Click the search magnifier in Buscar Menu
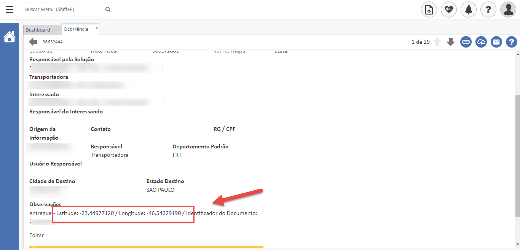 click(108, 10)
